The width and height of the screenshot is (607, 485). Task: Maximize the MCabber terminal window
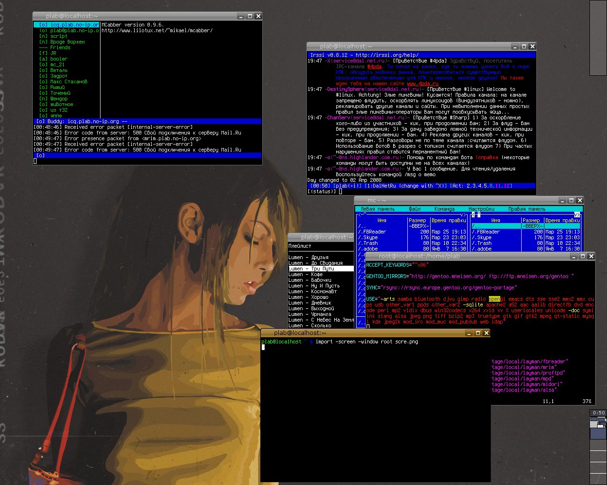tap(249, 16)
